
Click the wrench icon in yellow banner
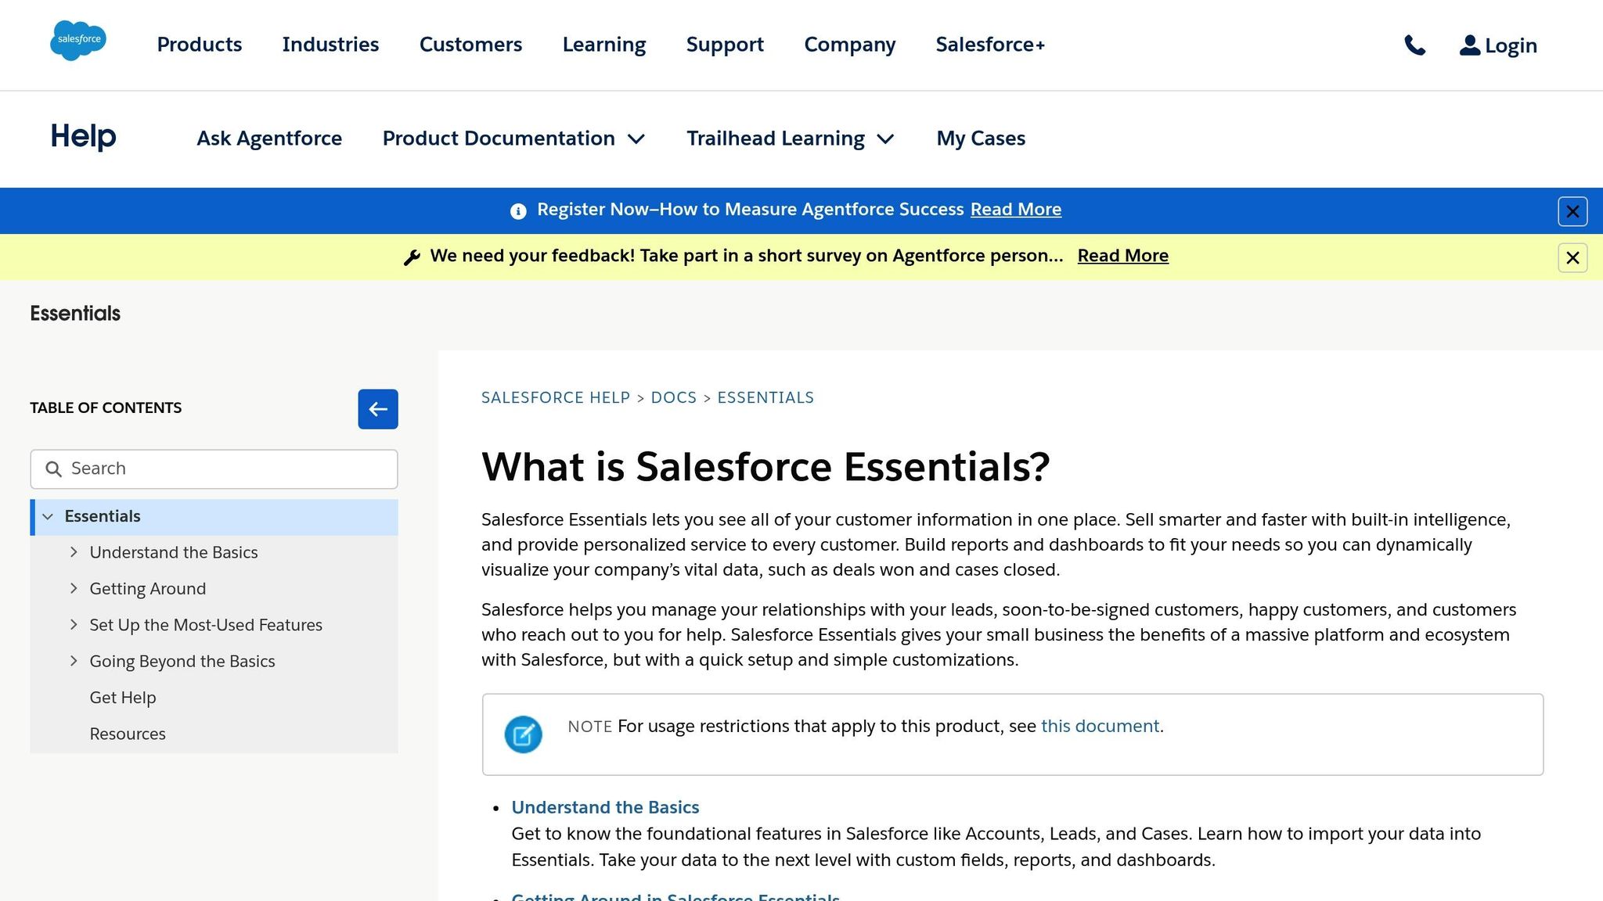pos(412,257)
